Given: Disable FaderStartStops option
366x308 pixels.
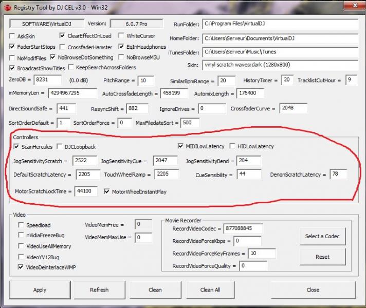Looking at the screenshot, I should [12, 46].
